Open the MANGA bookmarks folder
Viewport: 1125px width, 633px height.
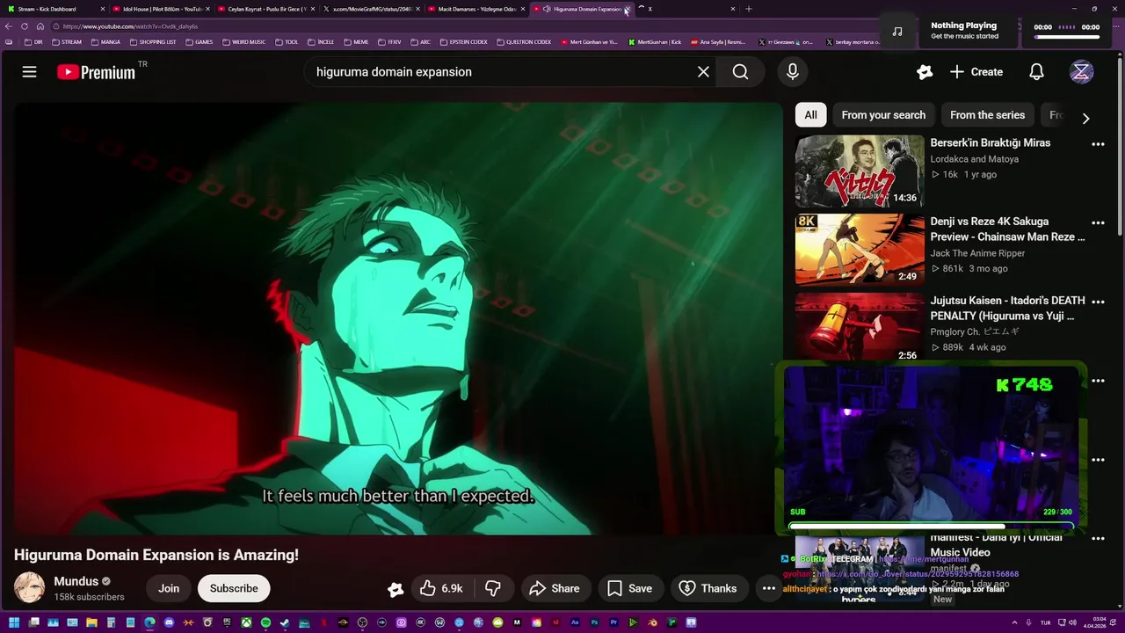[x=105, y=41]
